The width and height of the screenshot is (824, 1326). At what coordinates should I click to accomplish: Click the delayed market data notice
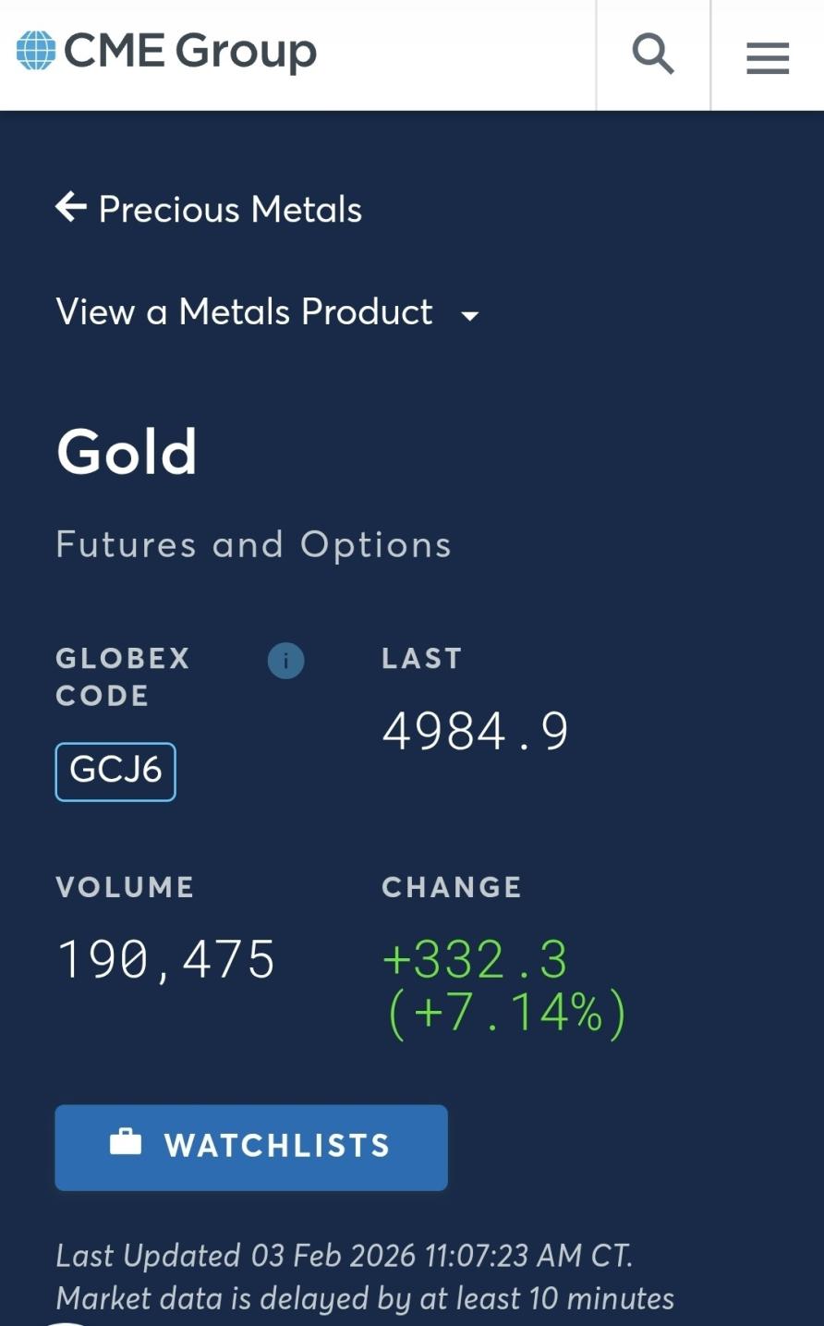[x=365, y=1298]
